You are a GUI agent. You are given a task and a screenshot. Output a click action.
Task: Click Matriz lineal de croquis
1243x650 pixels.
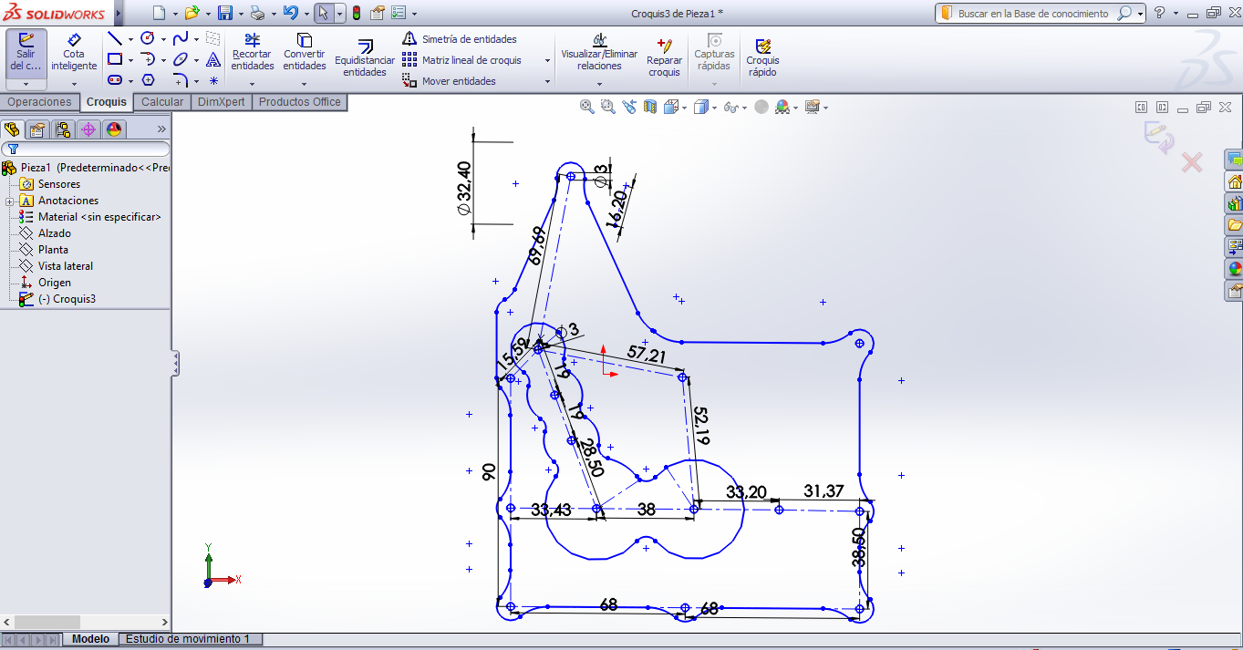pos(463,60)
